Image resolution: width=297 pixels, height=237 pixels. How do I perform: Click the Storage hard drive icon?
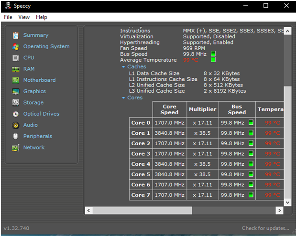coord(15,103)
